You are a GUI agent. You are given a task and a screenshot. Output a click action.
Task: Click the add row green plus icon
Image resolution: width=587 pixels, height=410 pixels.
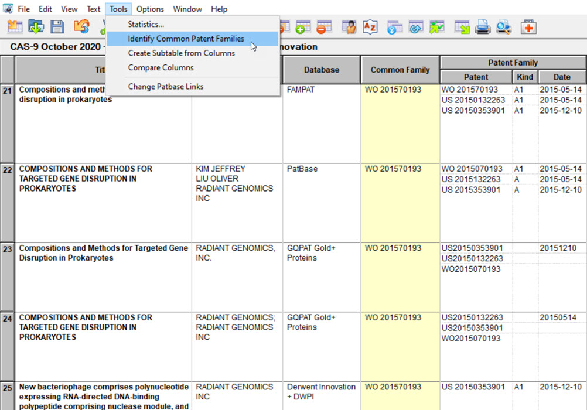coord(303,27)
